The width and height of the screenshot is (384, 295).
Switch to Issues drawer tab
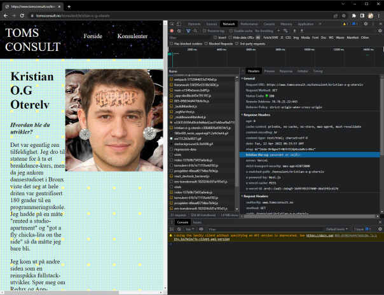(197, 223)
